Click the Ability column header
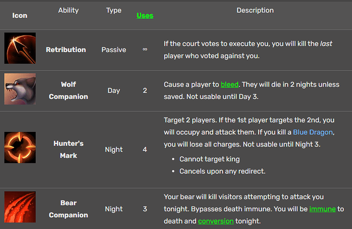This screenshot has height=229, width=352. coord(68,10)
